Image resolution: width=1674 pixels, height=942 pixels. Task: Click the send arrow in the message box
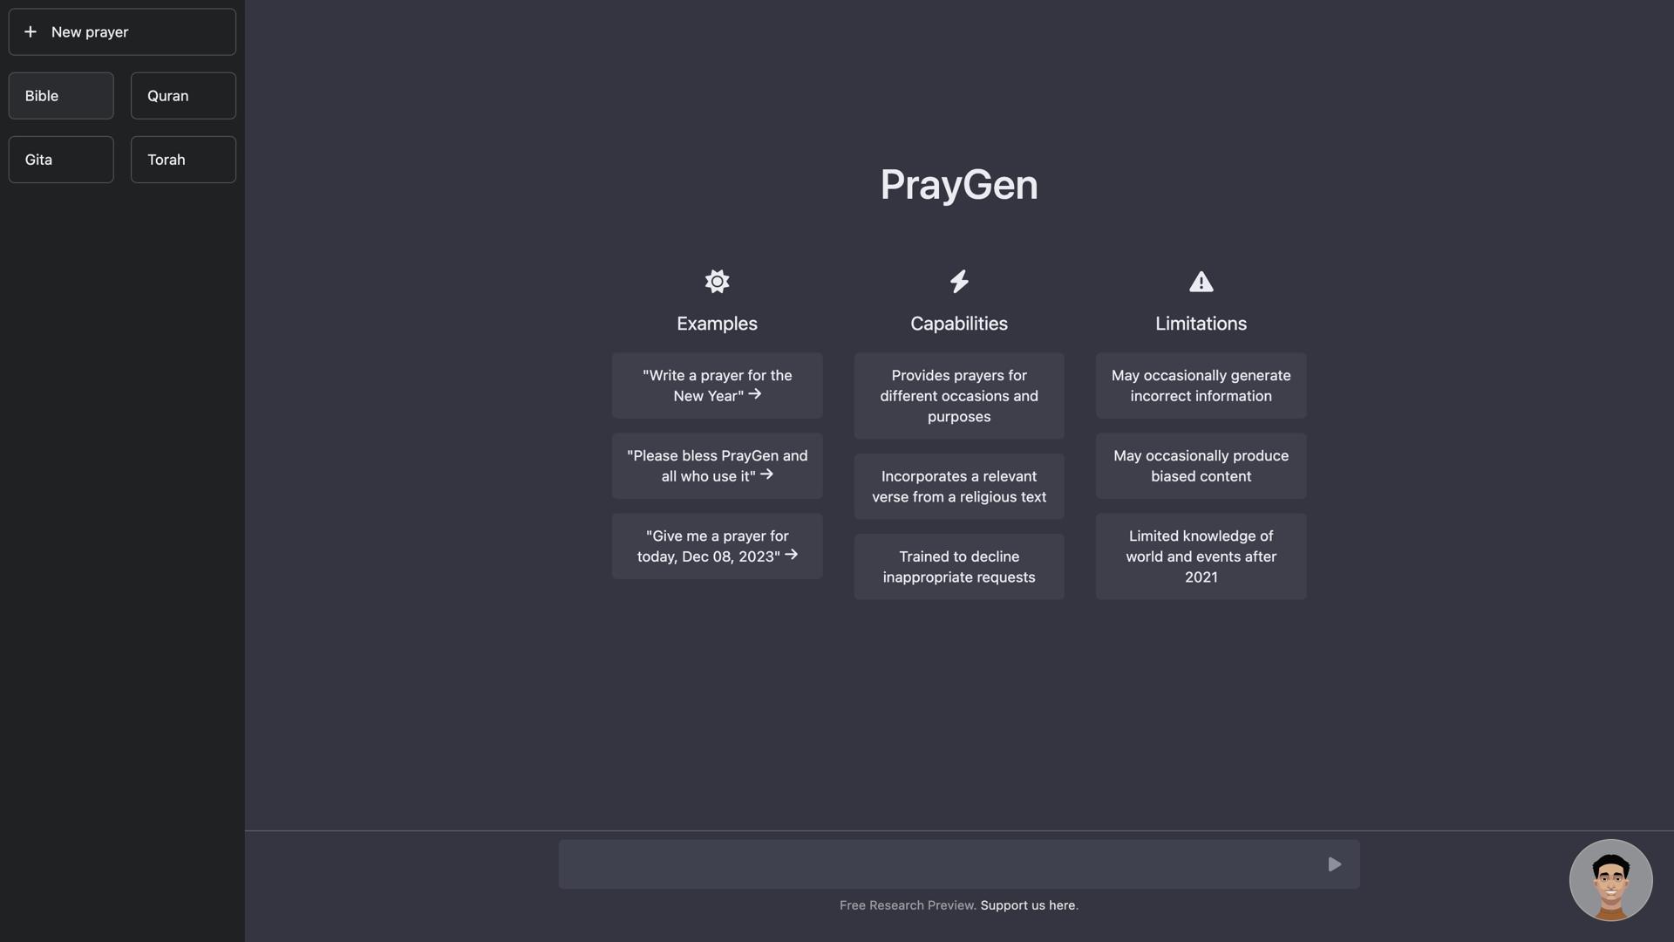click(1334, 864)
